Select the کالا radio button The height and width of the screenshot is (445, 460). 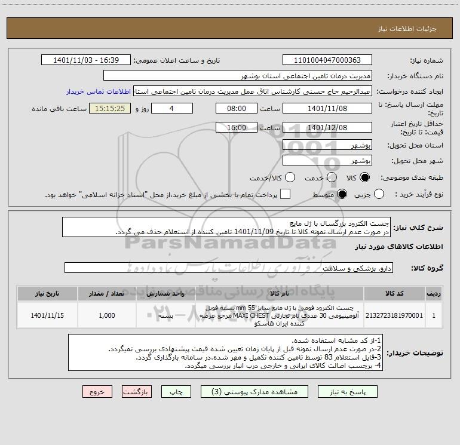click(x=364, y=177)
